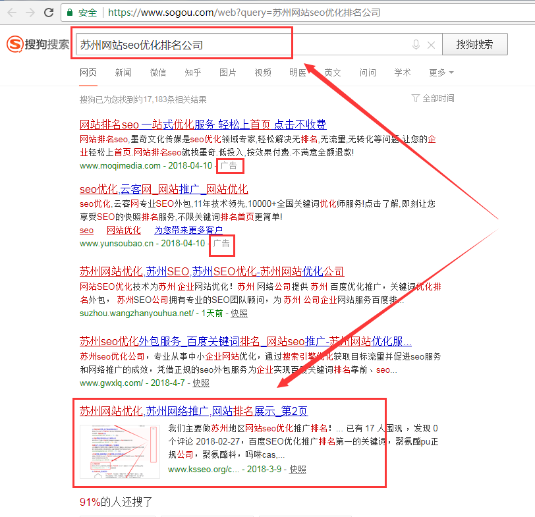The image size is (535, 517).
Task: Click the Sogou logo
Action: pos(38,44)
